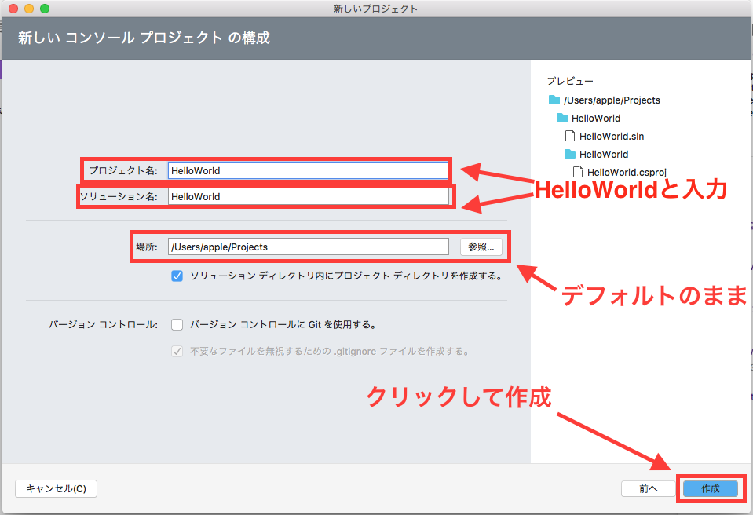Click the HelloWorld.csproj file icon
This screenshot has height=515, width=753.
(x=578, y=172)
